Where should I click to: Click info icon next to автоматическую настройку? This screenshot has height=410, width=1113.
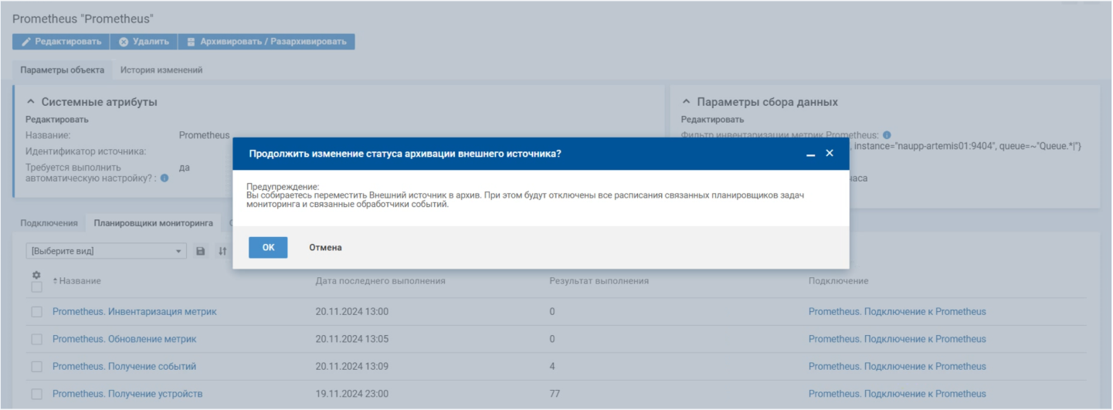click(x=165, y=178)
